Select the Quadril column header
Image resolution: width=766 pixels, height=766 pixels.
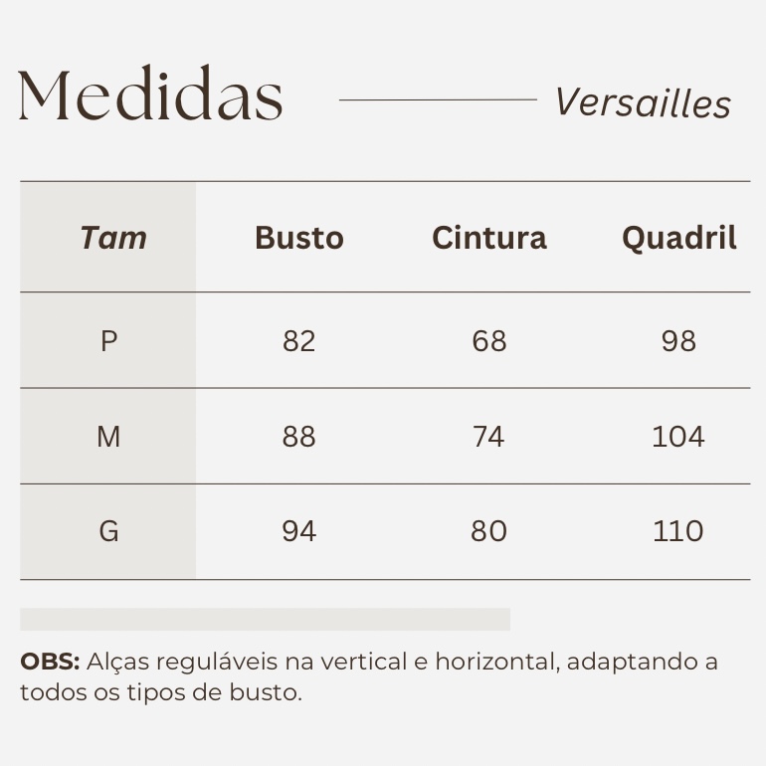[679, 238]
